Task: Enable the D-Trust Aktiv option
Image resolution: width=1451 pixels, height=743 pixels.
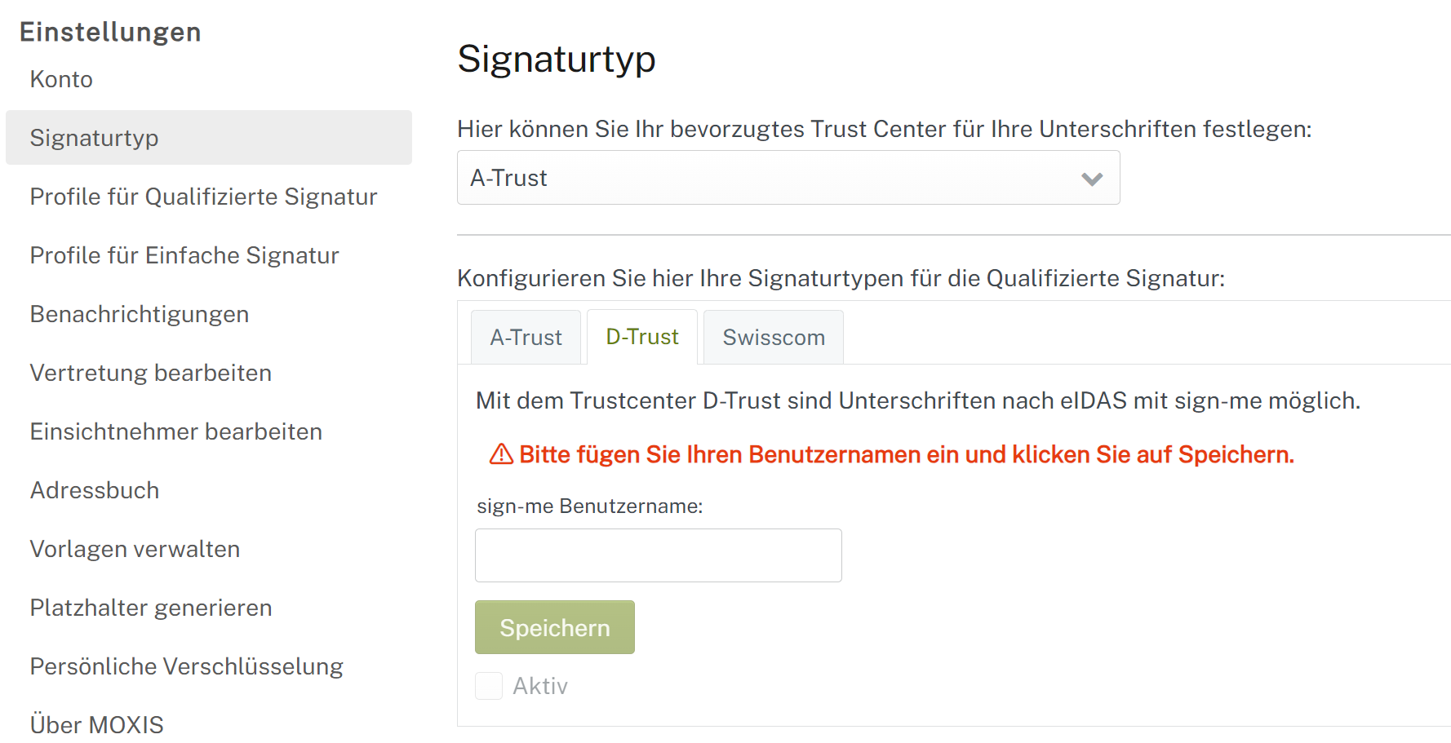Action: point(489,685)
